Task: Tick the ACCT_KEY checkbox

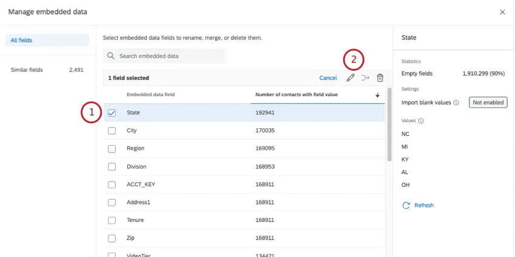Action: point(111,184)
